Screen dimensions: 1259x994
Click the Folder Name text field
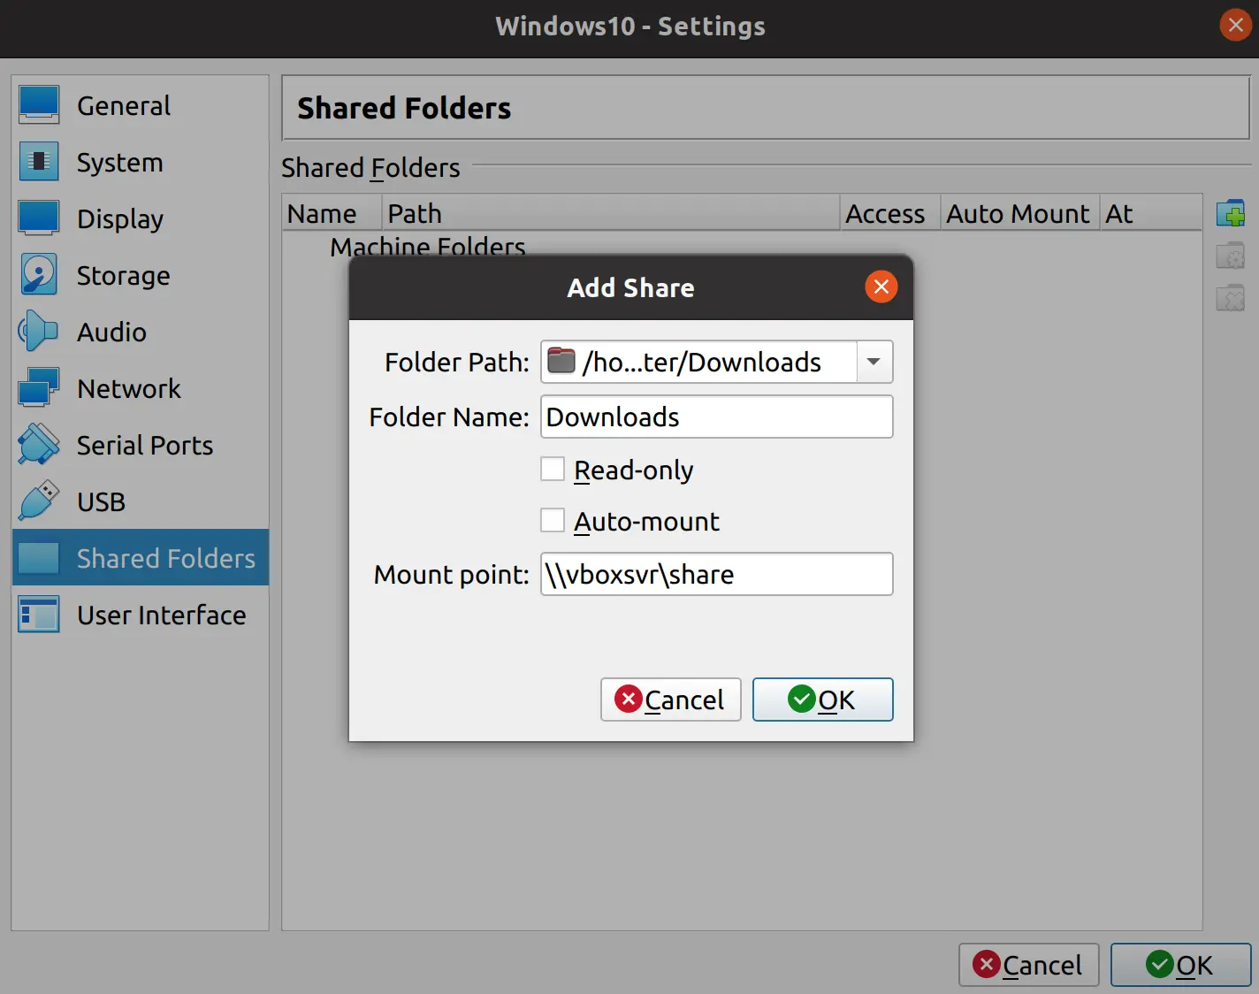pos(716,417)
